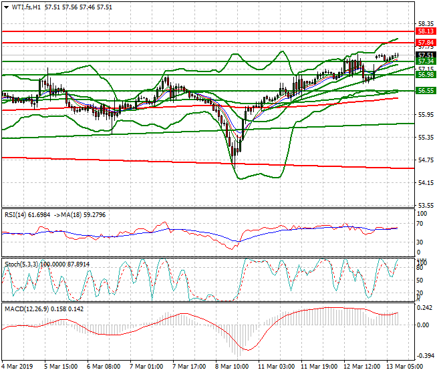Select the 54.15 price axis value
This screenshot has width=441, height=374.
426,183
